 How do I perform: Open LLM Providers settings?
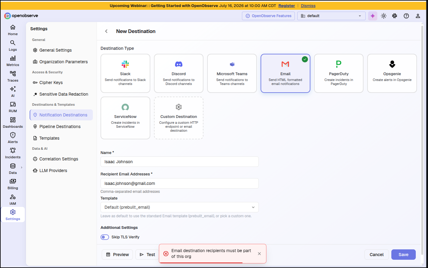[61, 171]
